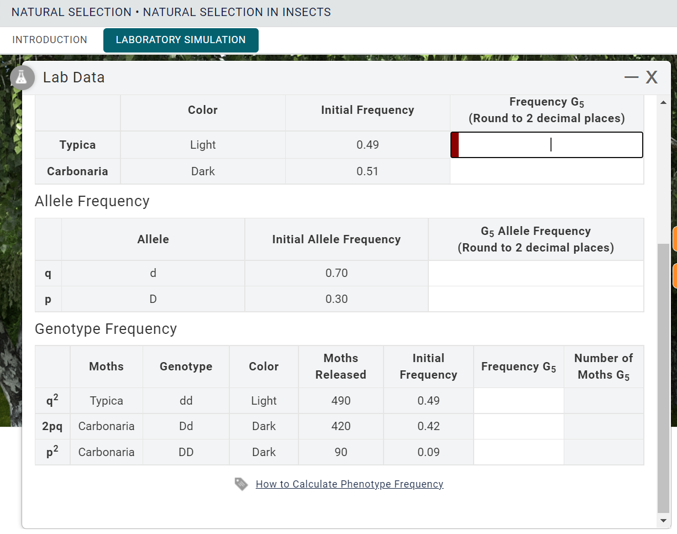677x534 pixels.
Task: Select the p allele G5 frequency field
Action: (536, 299)
